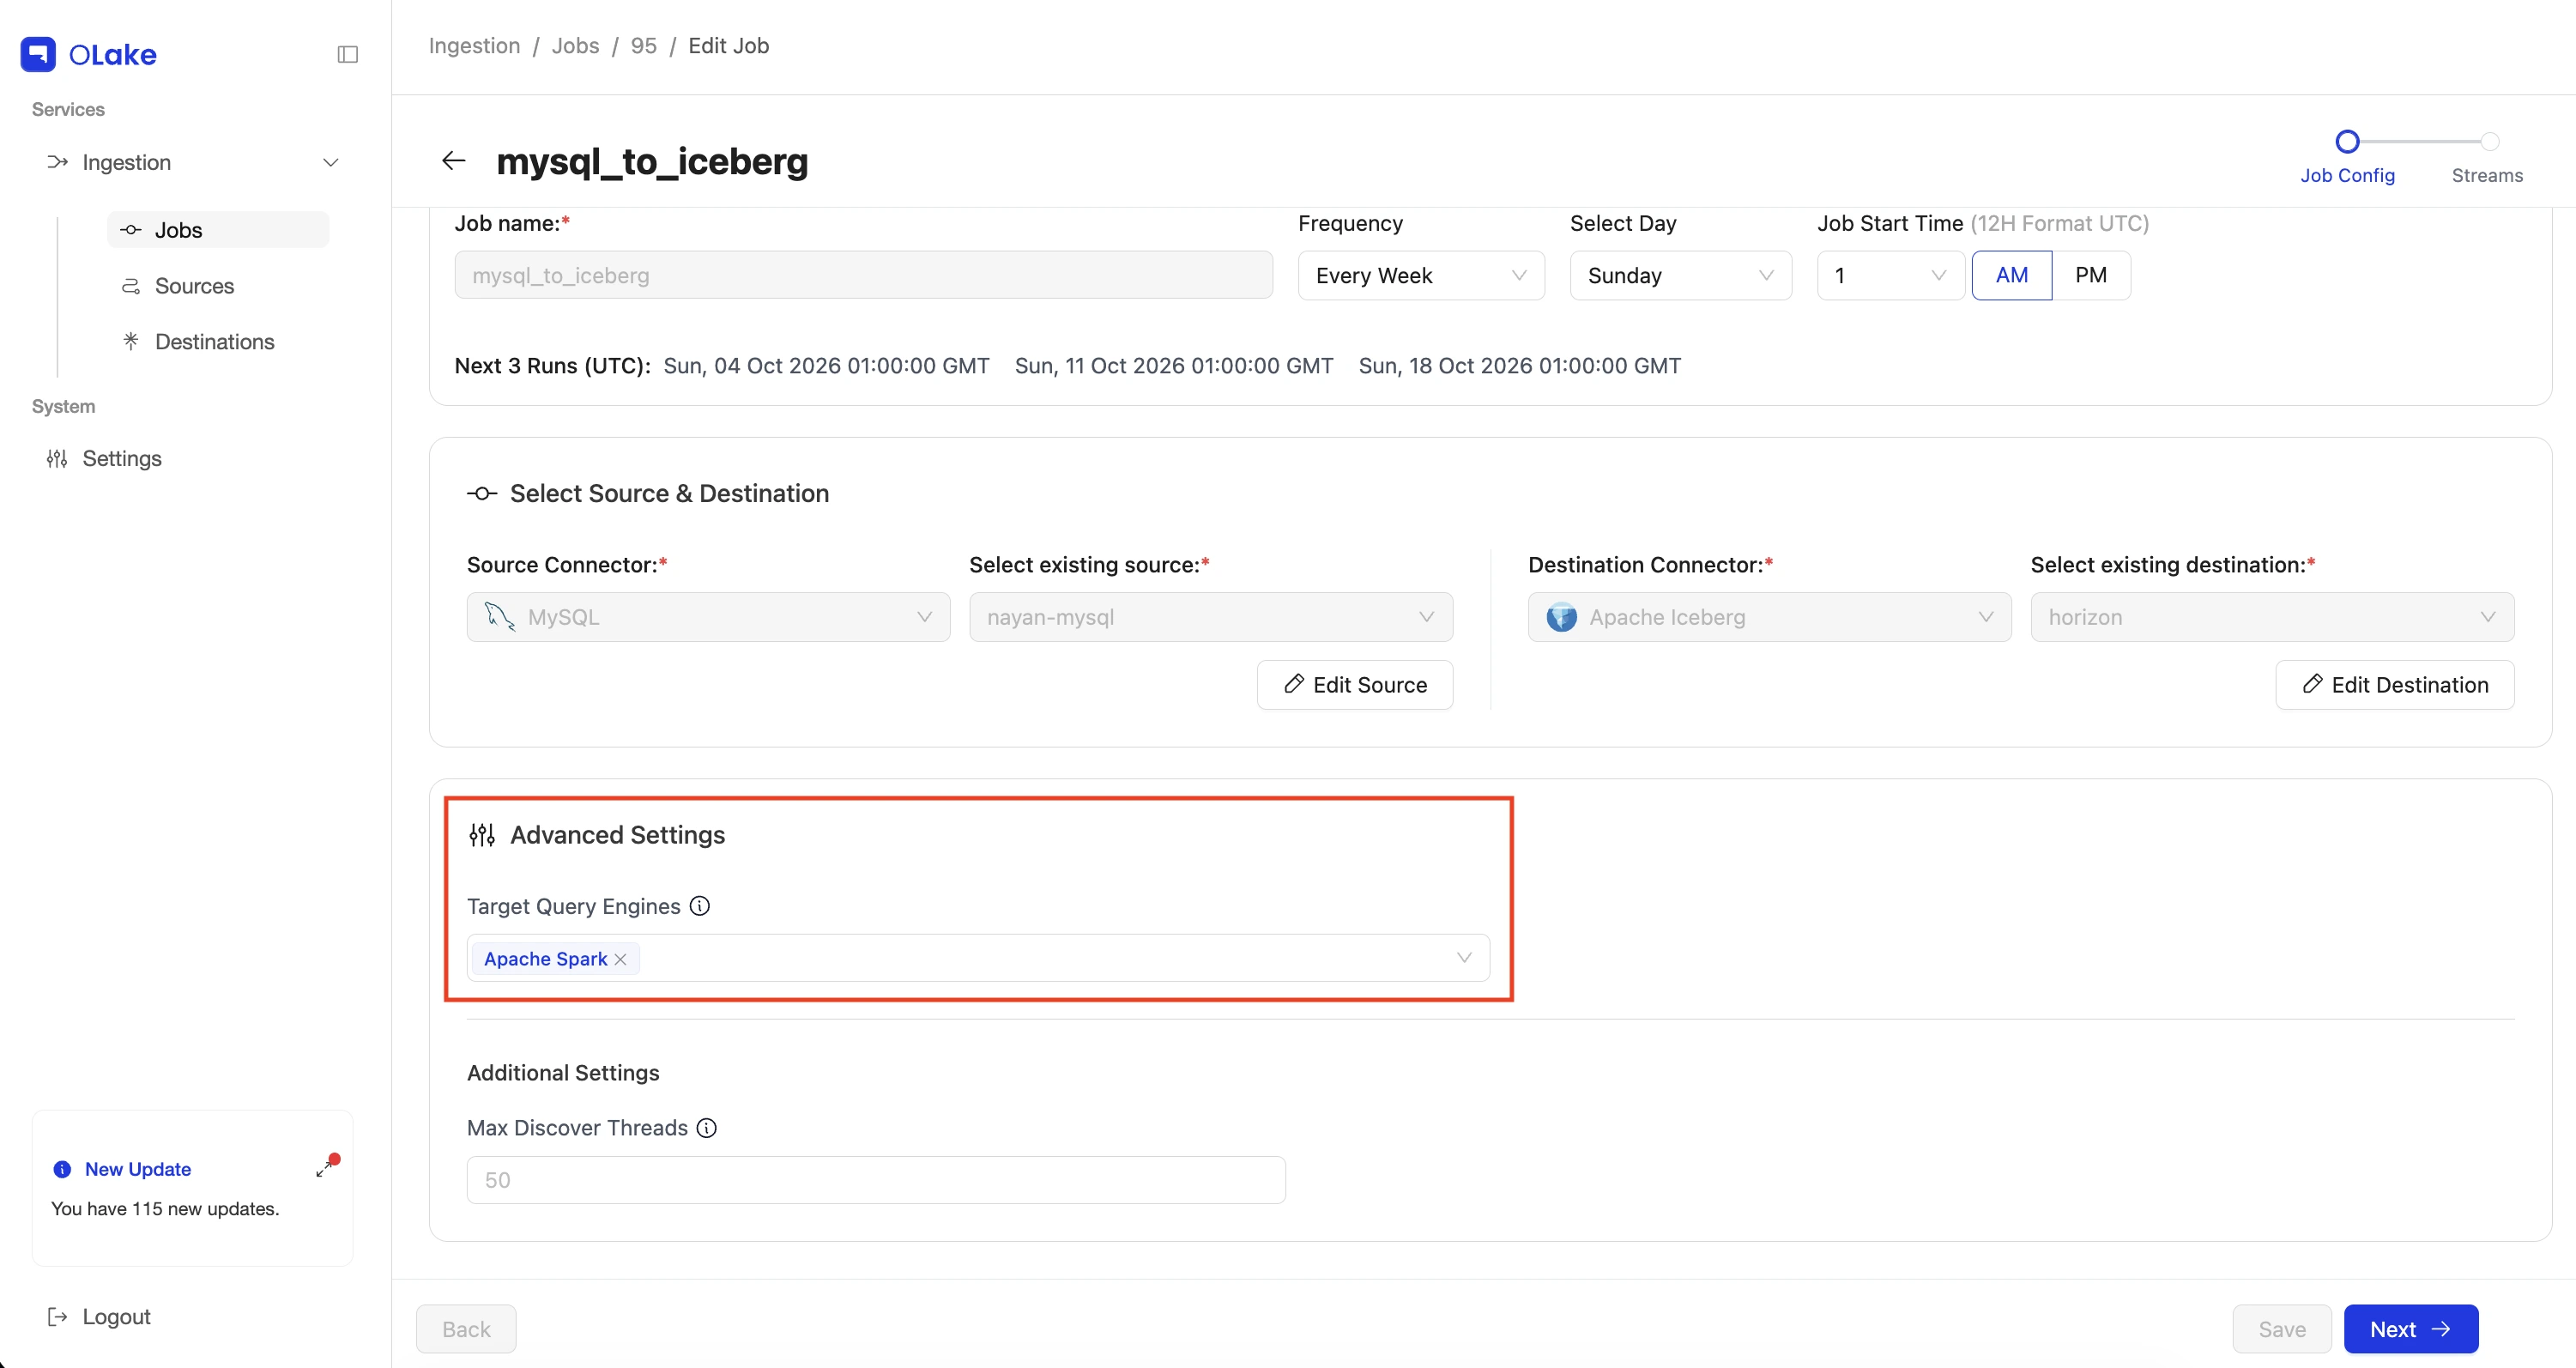Click the Select Source & Destination icon

click(x=482, y=494)
